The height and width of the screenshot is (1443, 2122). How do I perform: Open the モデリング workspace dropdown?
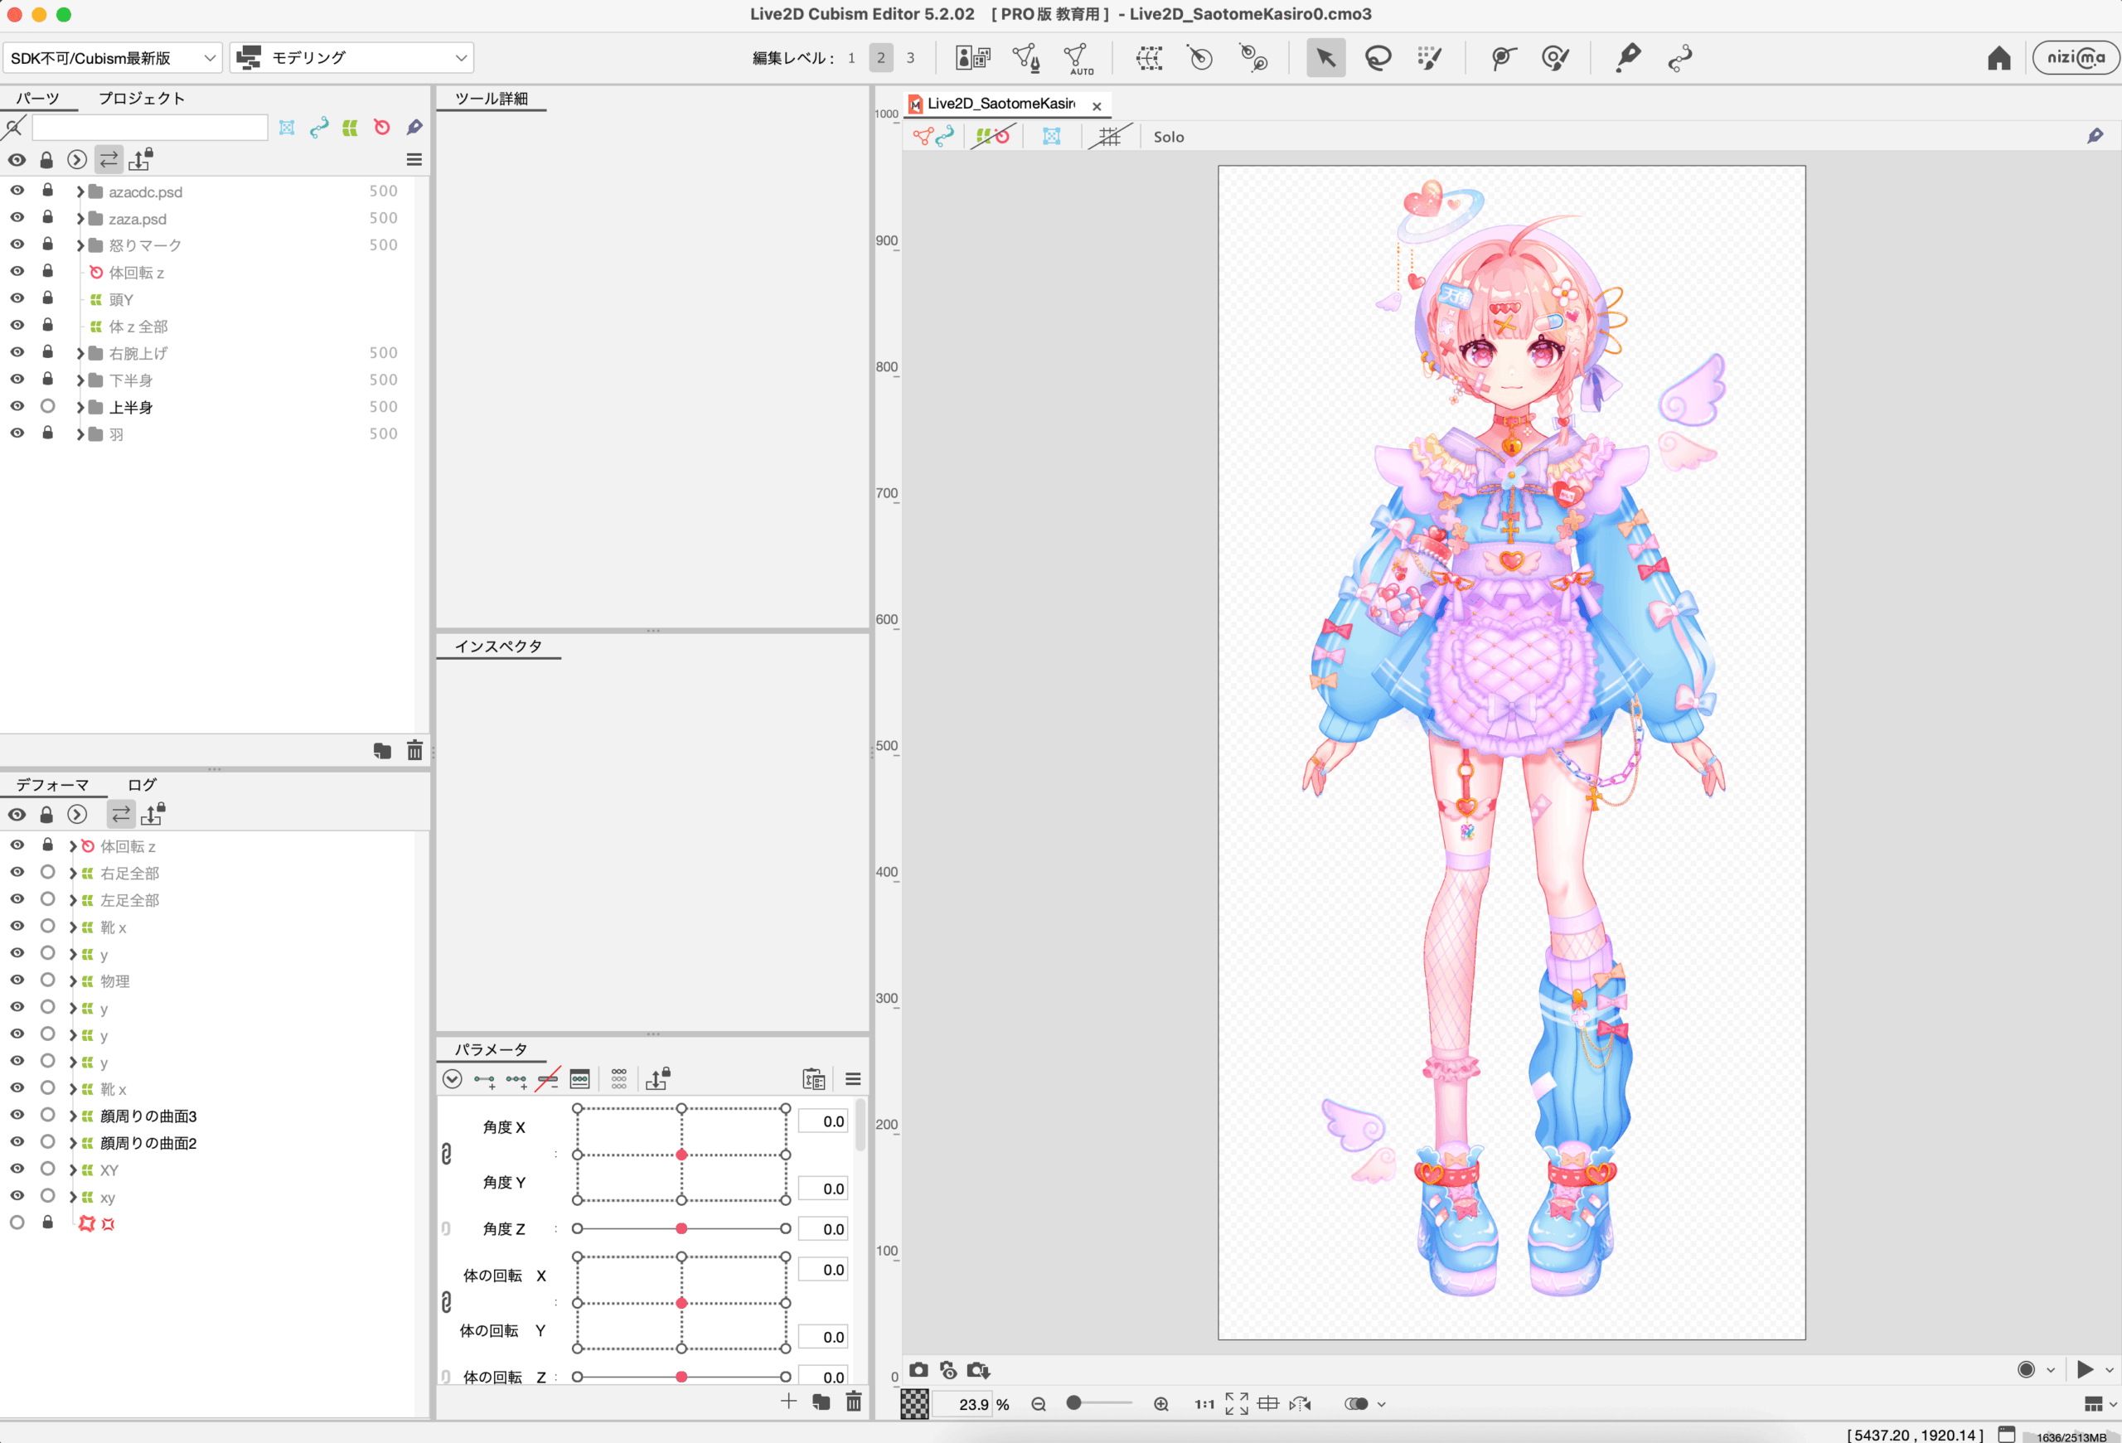351,57
